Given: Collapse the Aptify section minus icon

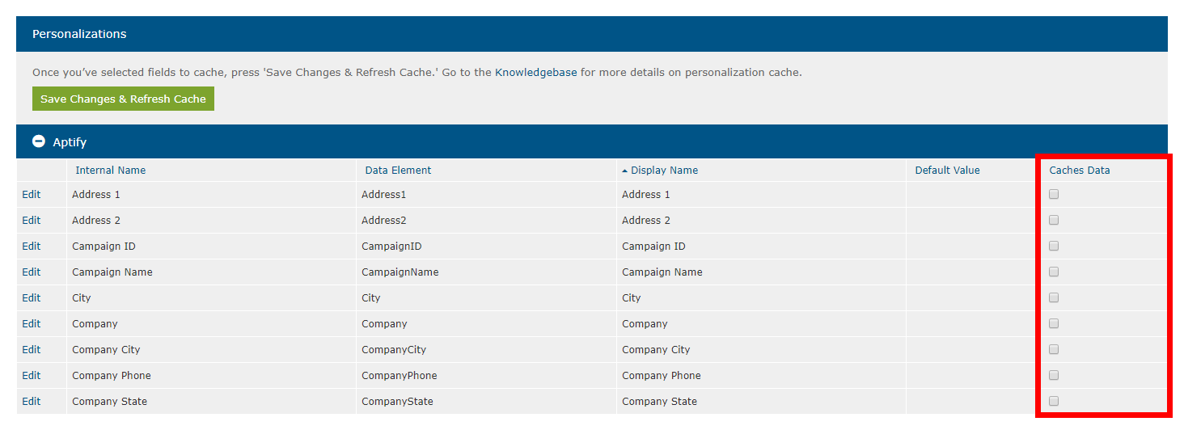Looking at the screenshot, I should [38, 141].
